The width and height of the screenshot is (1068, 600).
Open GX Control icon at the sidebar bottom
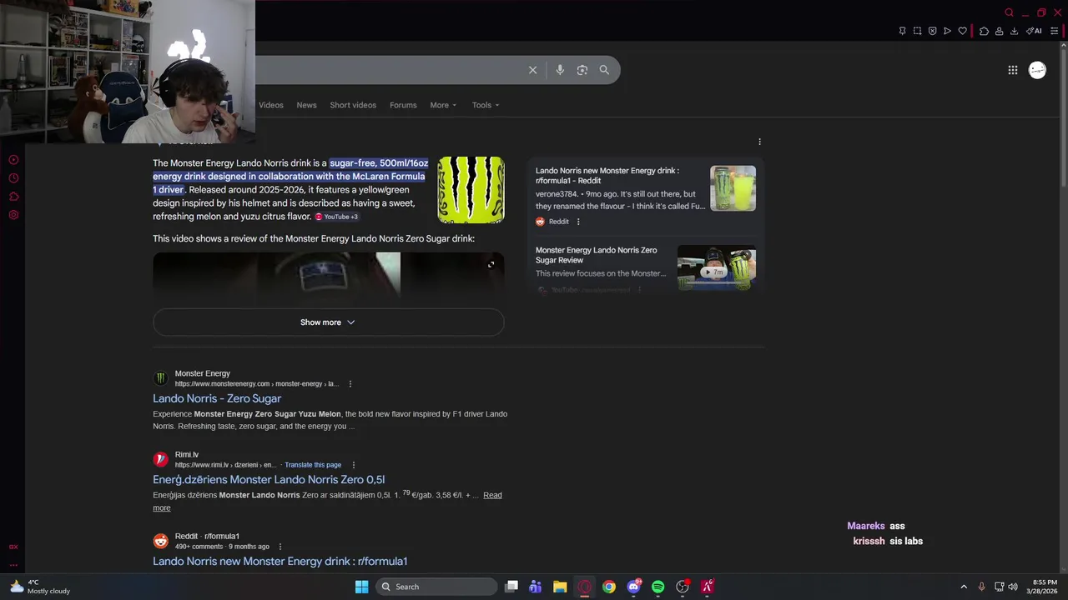tap(13, 547)
